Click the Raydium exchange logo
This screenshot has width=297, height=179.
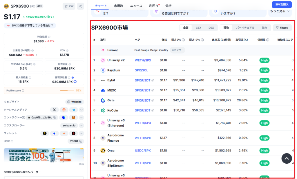point(103,70)
